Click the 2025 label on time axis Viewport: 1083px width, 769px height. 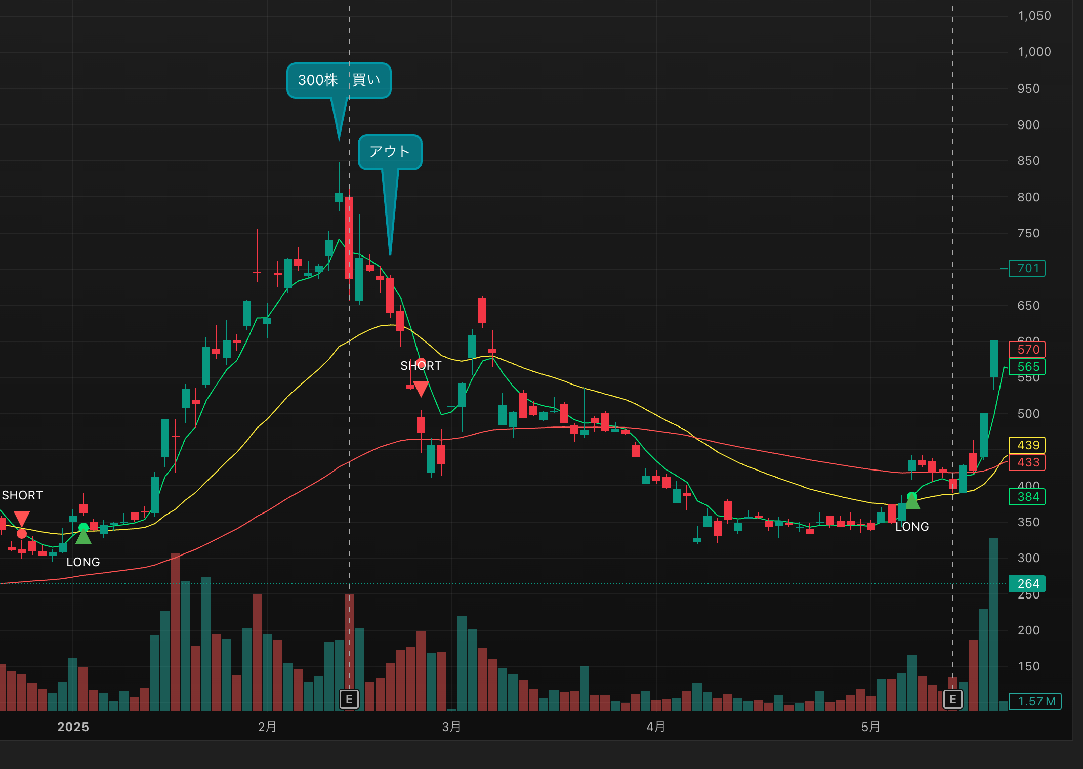point(73,727)
